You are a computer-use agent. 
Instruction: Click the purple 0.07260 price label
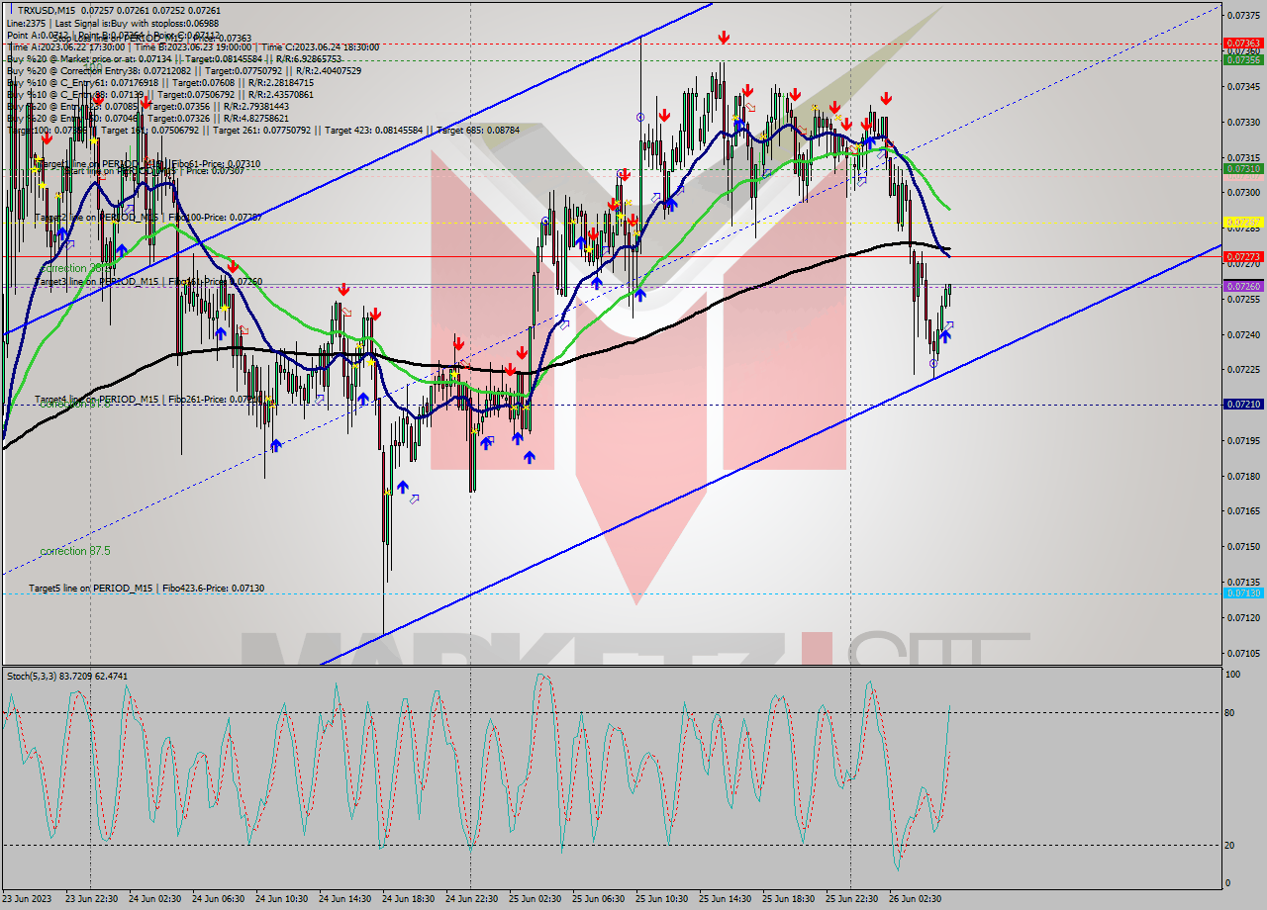pos(1242,286)
